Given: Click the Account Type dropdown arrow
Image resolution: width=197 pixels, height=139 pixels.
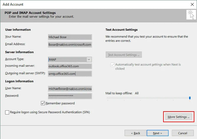Looking at the screenshot, I should (89, 59).
